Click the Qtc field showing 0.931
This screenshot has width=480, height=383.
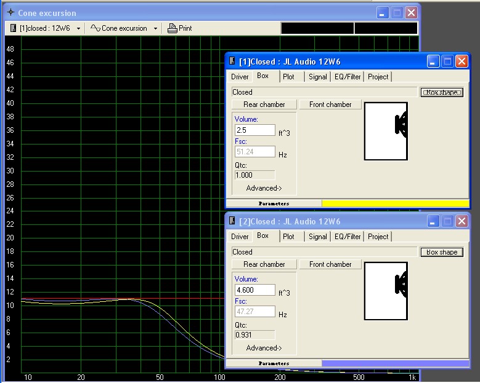click(254, 335)
